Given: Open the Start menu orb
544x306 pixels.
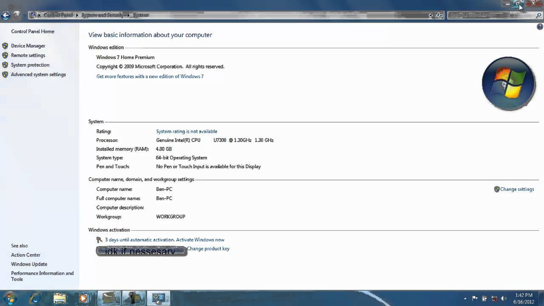Looking at the screenshot, I should coord(10,298).
